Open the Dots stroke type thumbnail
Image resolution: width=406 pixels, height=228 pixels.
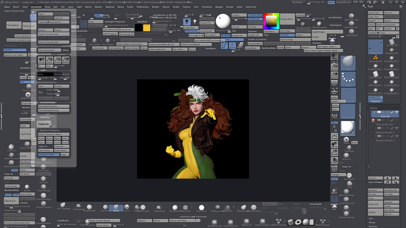pyautogui.click(x=348, y=79)
